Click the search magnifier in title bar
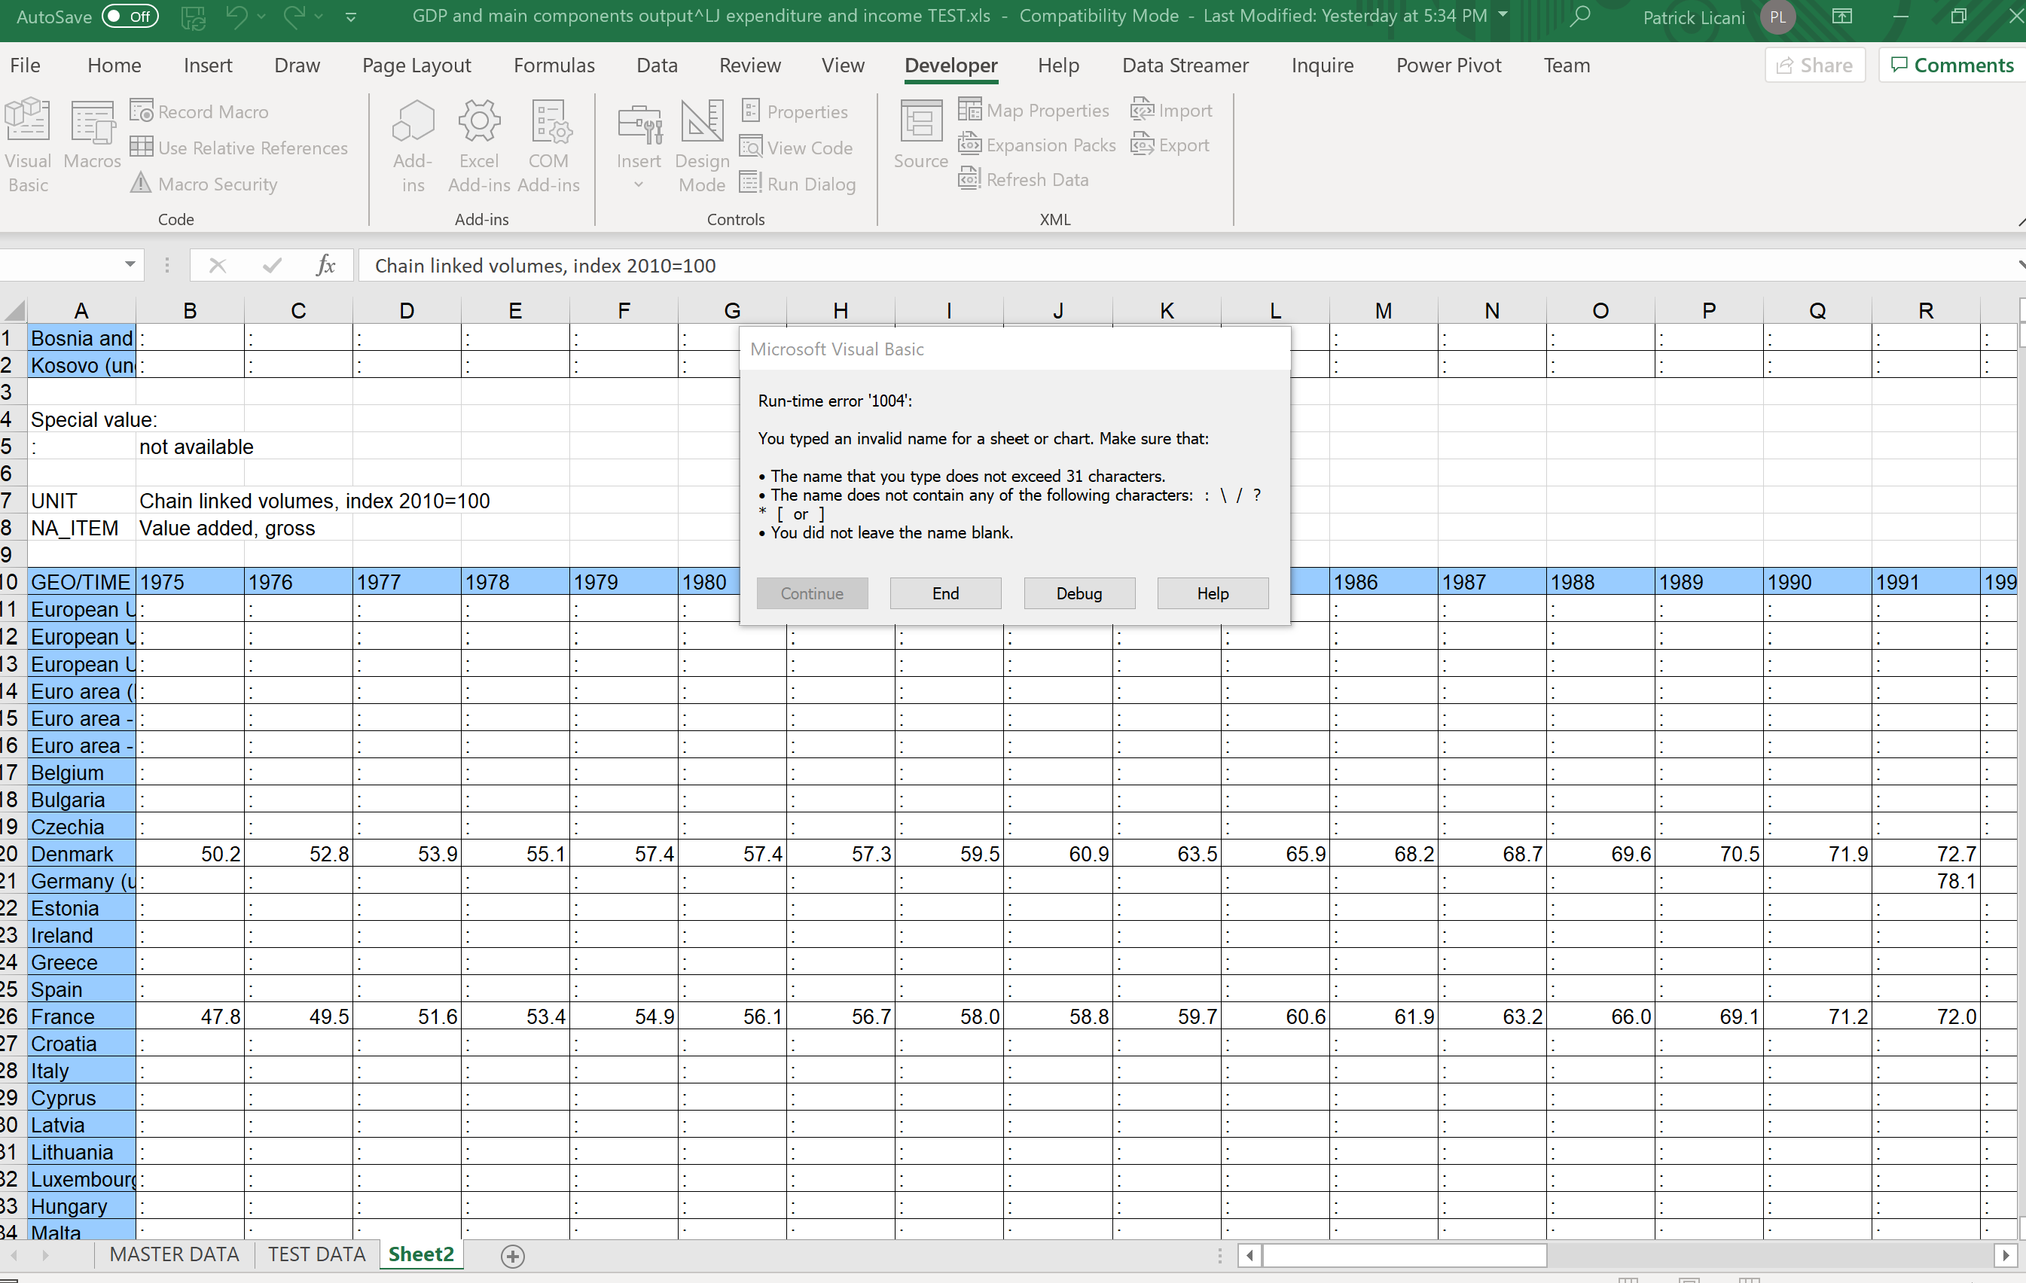 (1580, 16)
